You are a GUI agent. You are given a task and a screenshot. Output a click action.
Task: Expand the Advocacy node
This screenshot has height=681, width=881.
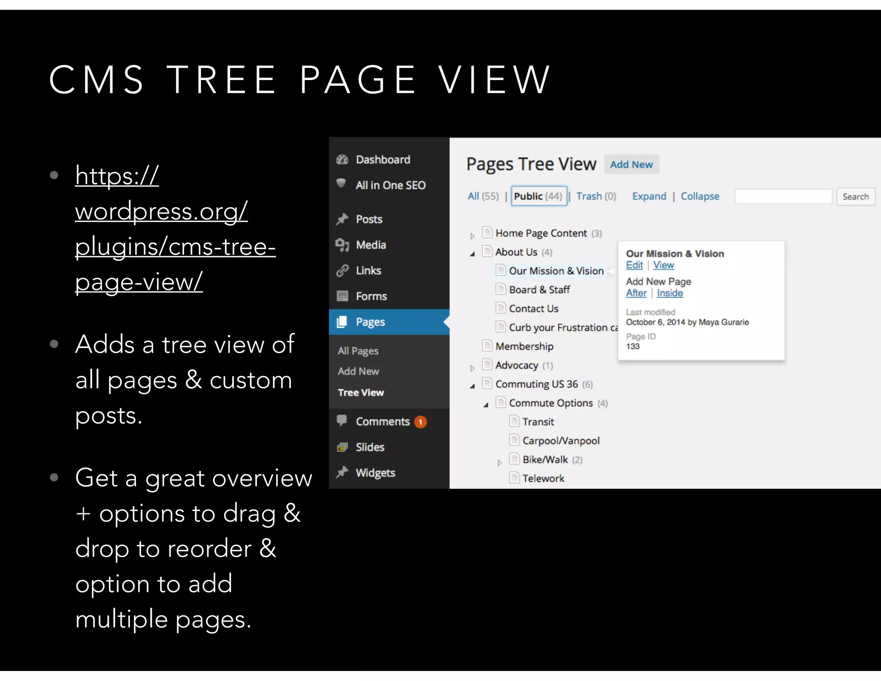[x=472, y=368]
